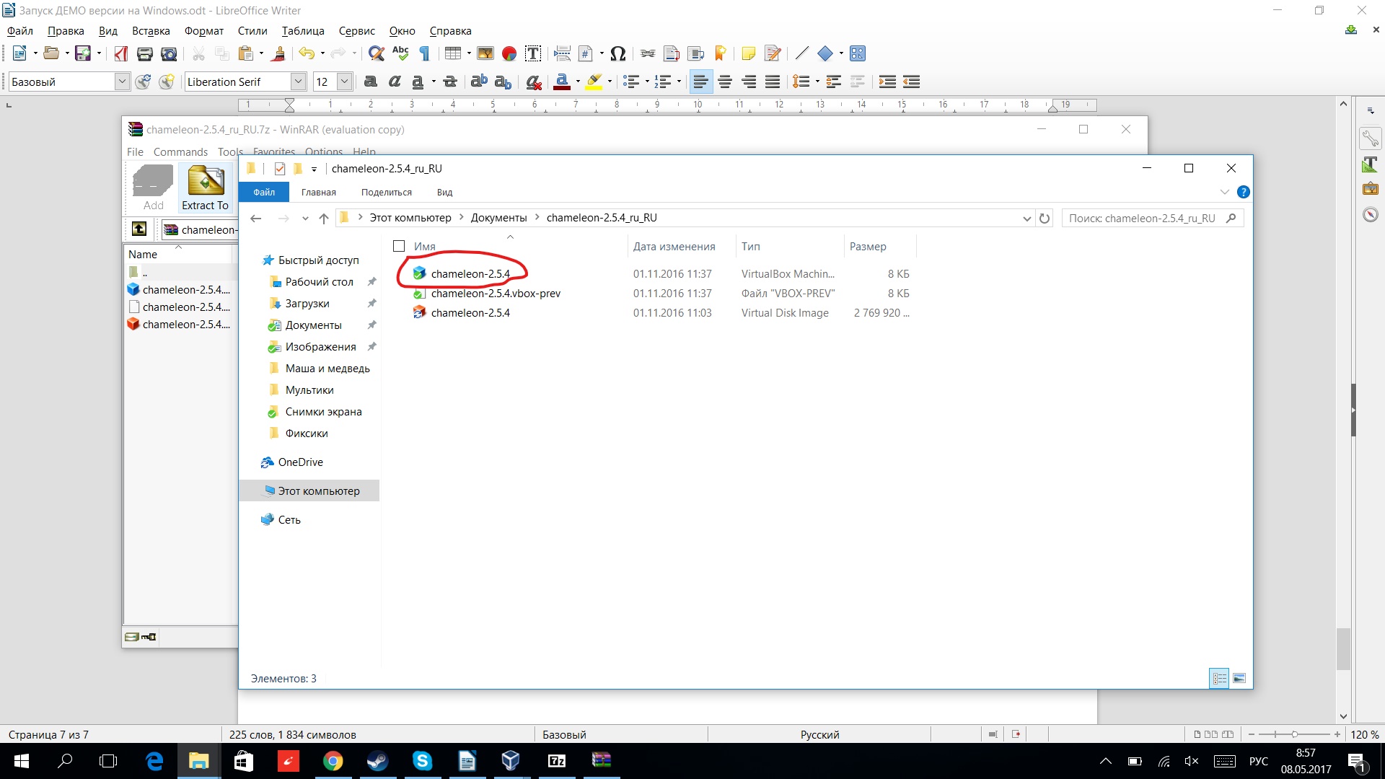
Task: Open Google Chrome from taskbar
Action: click(x=333, y=761)
